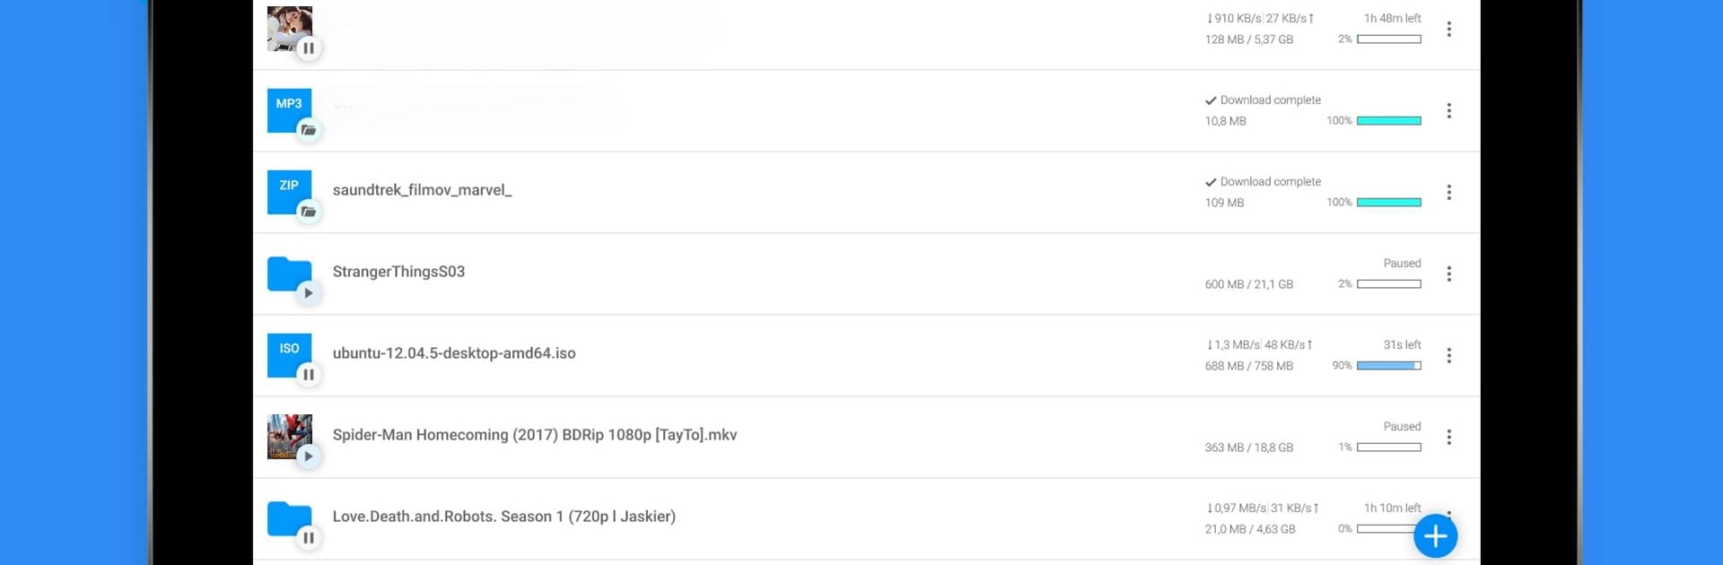Open folder of the MP3 download
The image size is (1723, 565).
tap(308, 130)
